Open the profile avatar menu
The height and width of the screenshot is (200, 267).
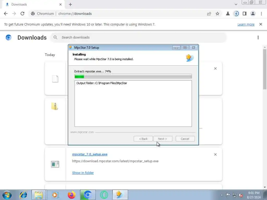(253, 14)
